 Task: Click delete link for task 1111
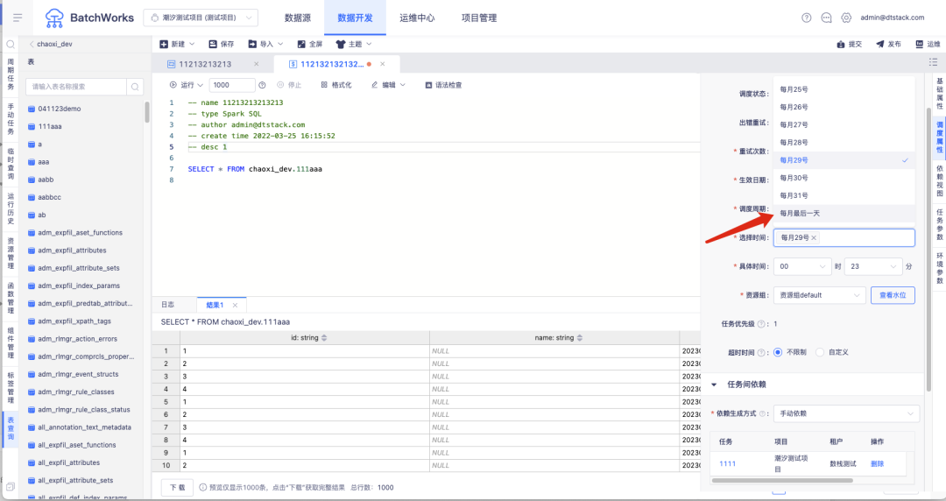point(877,463)
